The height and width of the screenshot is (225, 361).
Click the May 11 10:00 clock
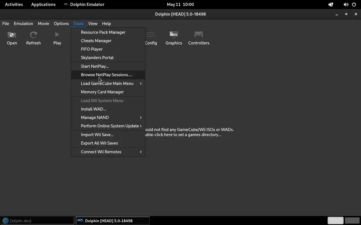tap(180, 4)
